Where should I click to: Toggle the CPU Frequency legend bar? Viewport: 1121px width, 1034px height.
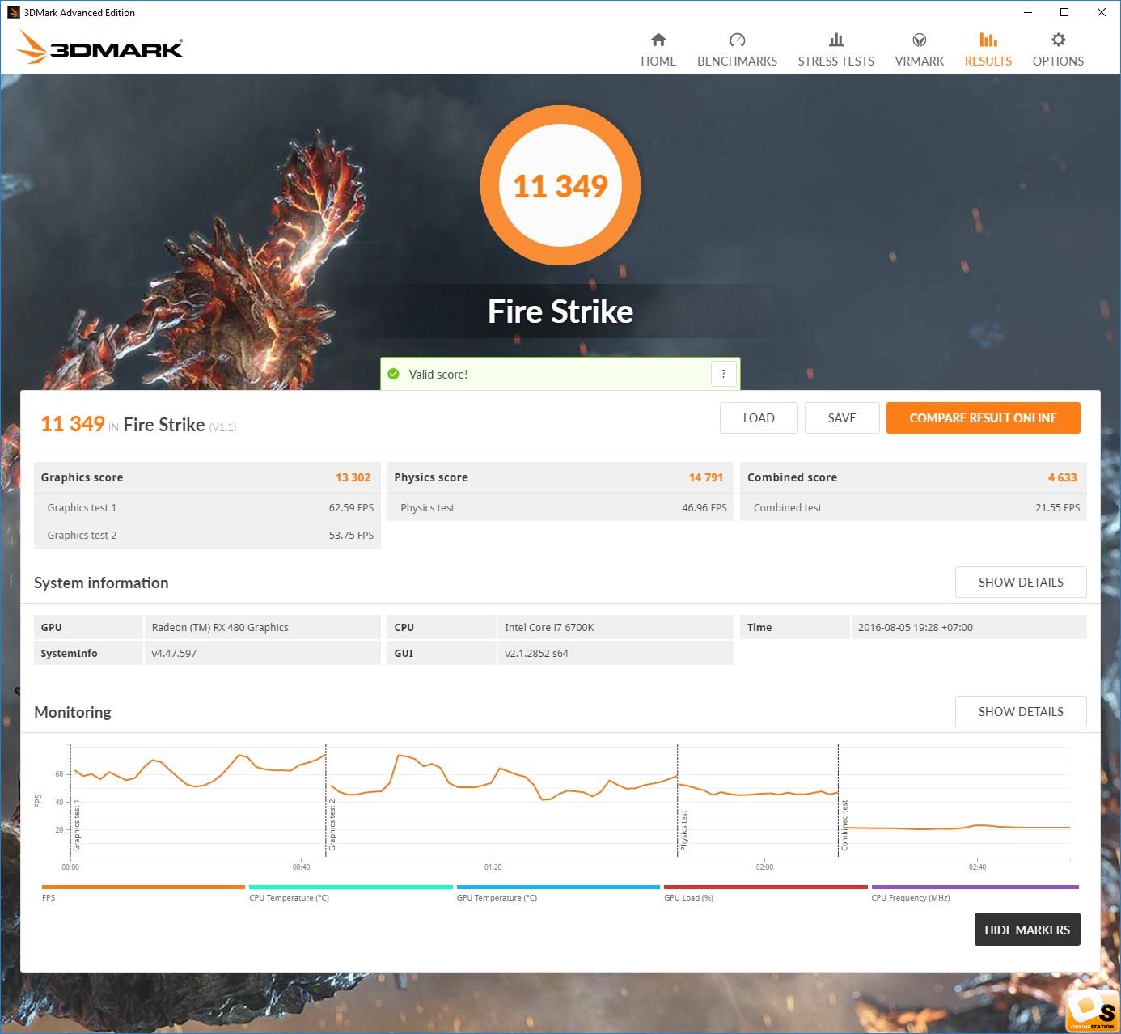[x=975, y=888]
